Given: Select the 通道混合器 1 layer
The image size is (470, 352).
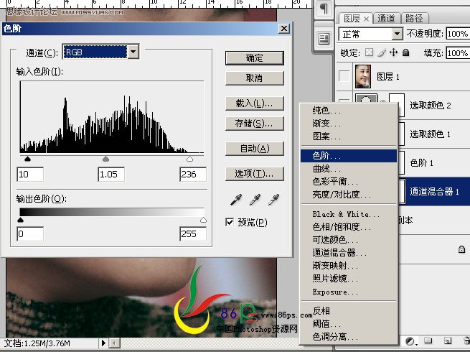Looking at the screenshot, I should pyautogui.click(x=433, y=192).
